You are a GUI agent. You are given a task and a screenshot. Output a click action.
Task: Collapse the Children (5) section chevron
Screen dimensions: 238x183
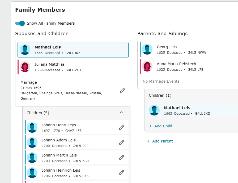click(x=121, y=113)
